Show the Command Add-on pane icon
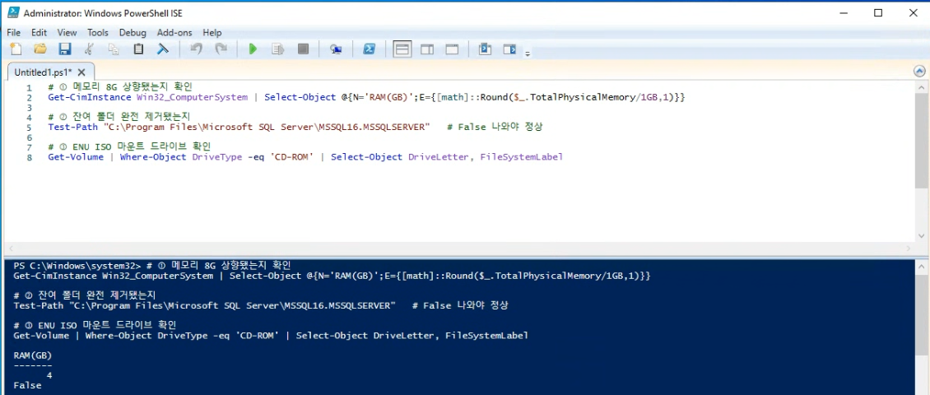The image size is (930, 395). coord(509,49)
